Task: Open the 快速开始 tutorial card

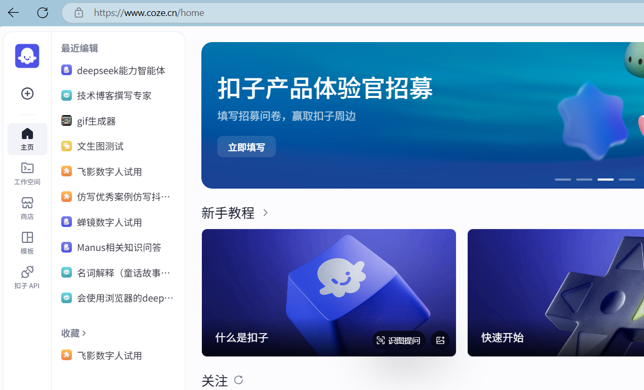Action: point(556,292)
